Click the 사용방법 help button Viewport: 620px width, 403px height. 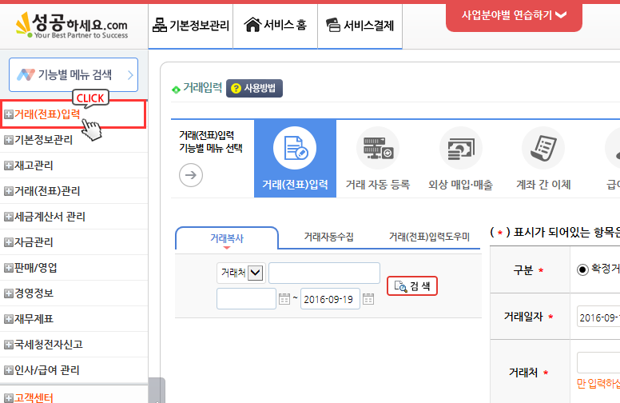point(254,88)
